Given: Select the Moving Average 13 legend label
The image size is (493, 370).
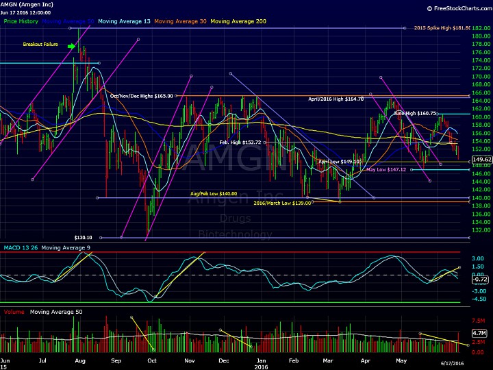Looking at the screenshot, I should (x=124, y=21).
